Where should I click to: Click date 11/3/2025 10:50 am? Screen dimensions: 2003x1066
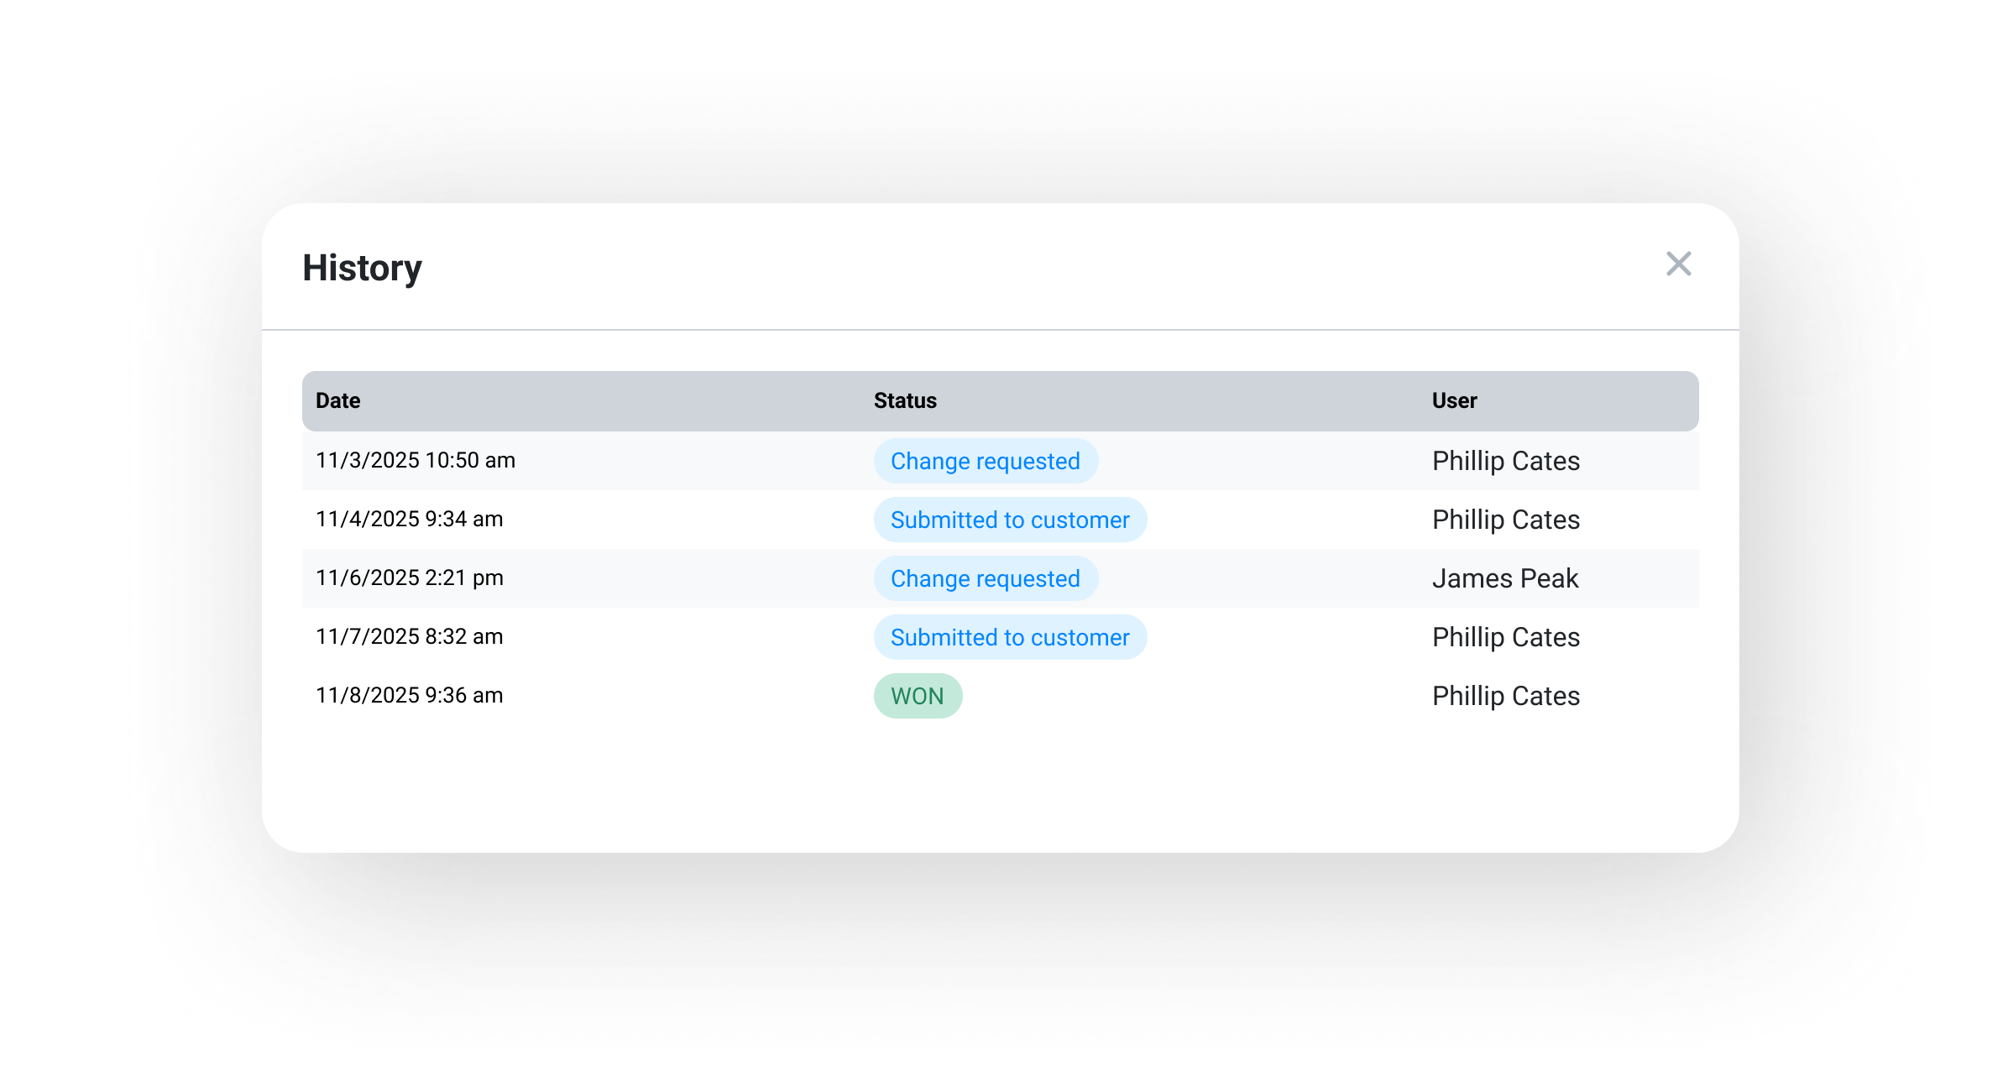pyautogui.click(x=415, y=460)
